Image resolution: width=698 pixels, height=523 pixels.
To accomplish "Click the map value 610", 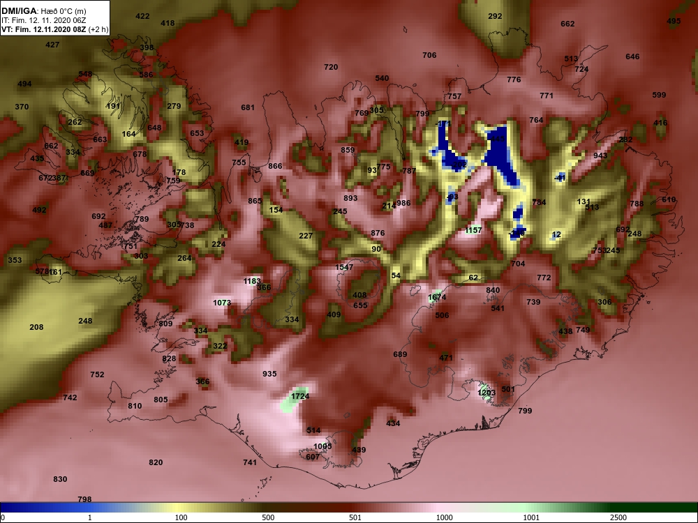I will 669,199.
